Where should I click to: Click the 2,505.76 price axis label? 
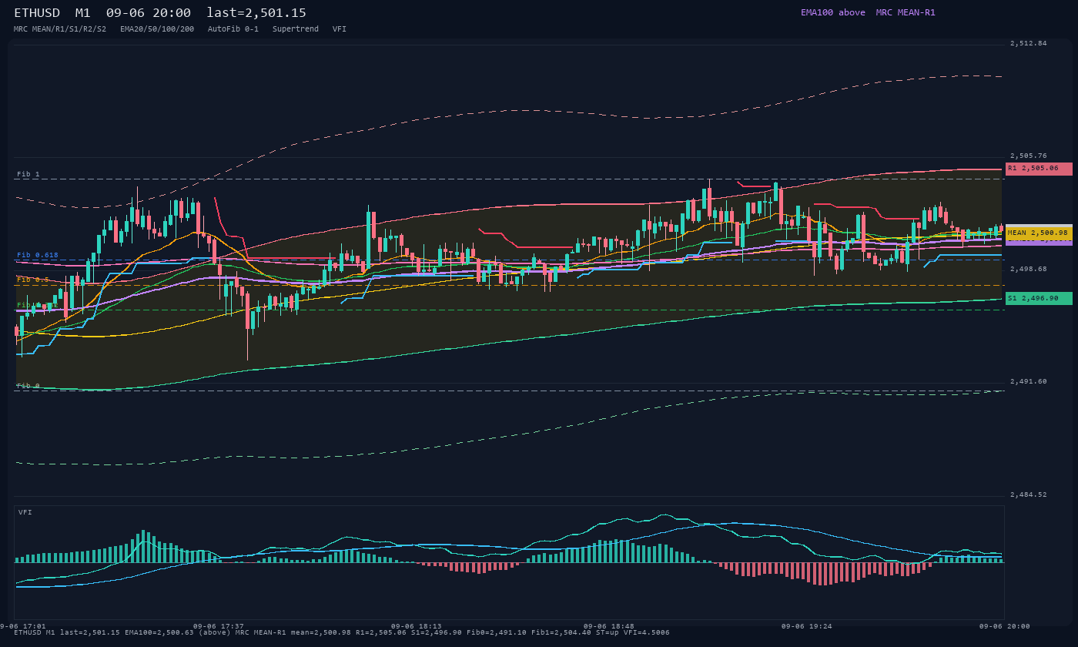[x=1029, y=156]
